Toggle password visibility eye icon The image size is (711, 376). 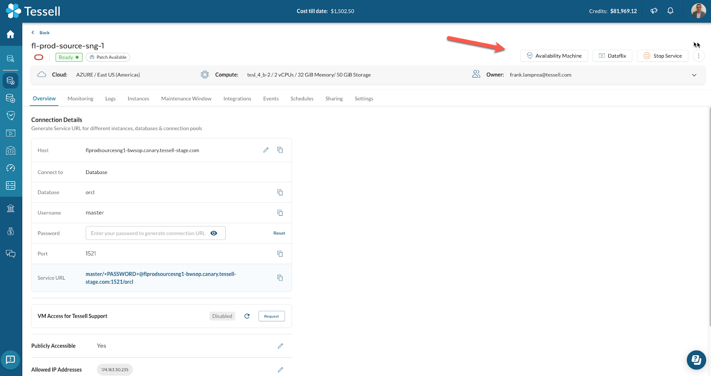point(214,233)
